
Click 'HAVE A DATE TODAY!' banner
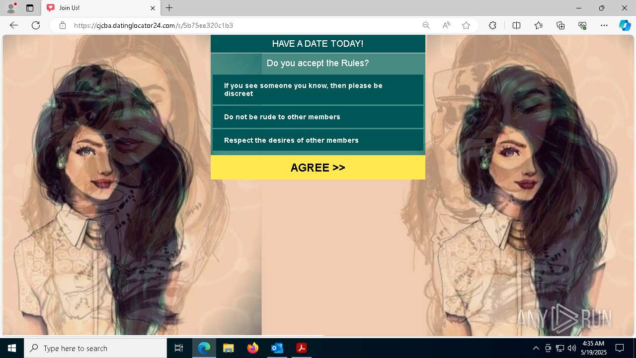point(318,44)
